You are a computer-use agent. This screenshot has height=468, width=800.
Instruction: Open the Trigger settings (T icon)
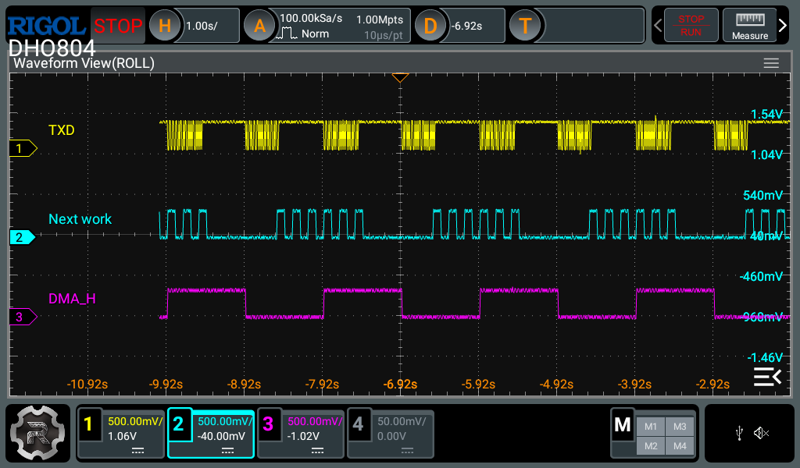coord(526,26)
